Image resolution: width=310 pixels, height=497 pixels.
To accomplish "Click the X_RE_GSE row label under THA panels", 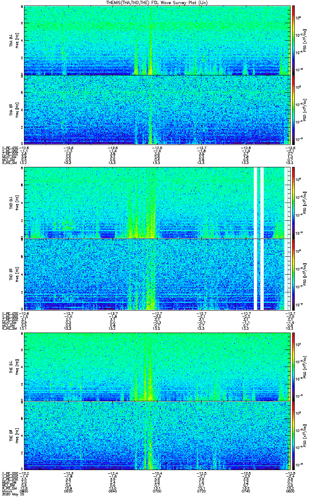I will pyautogui.click(x=10, y=147).
